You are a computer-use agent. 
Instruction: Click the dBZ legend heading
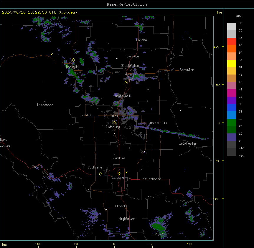point(239,16)
